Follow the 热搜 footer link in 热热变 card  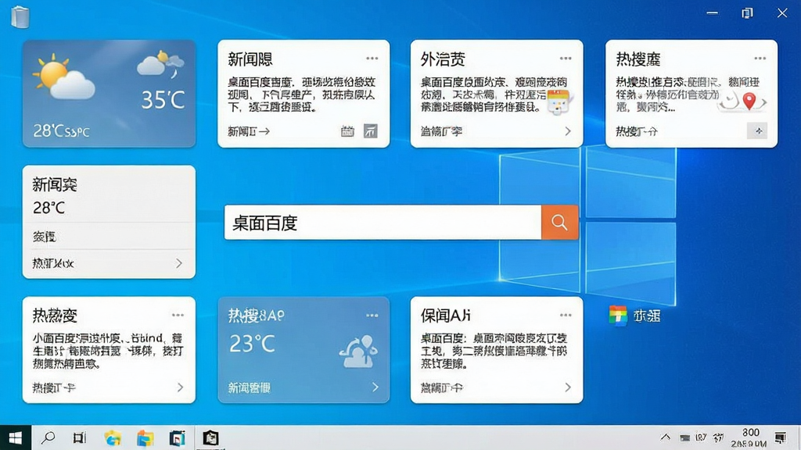54,387
